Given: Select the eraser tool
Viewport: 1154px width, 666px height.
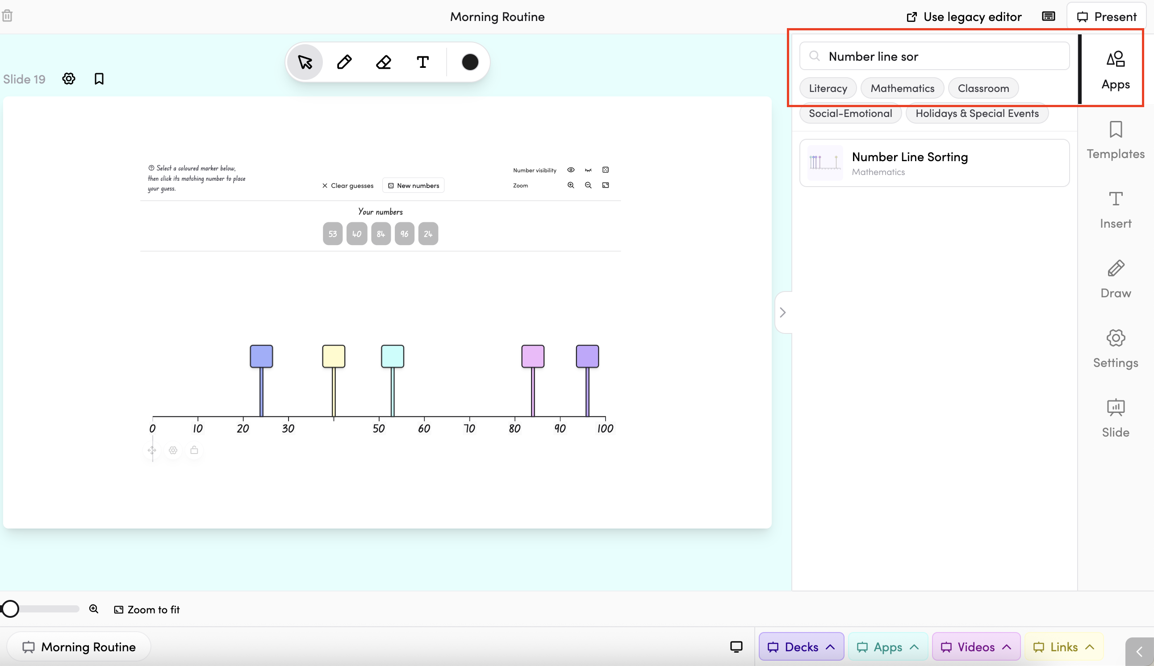Looking at the screenshot, I should [384, 62].
